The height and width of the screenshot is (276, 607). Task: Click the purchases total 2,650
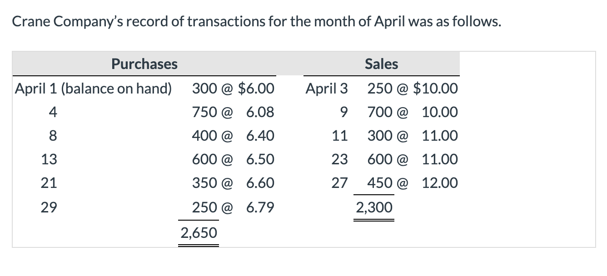[199, 233]
